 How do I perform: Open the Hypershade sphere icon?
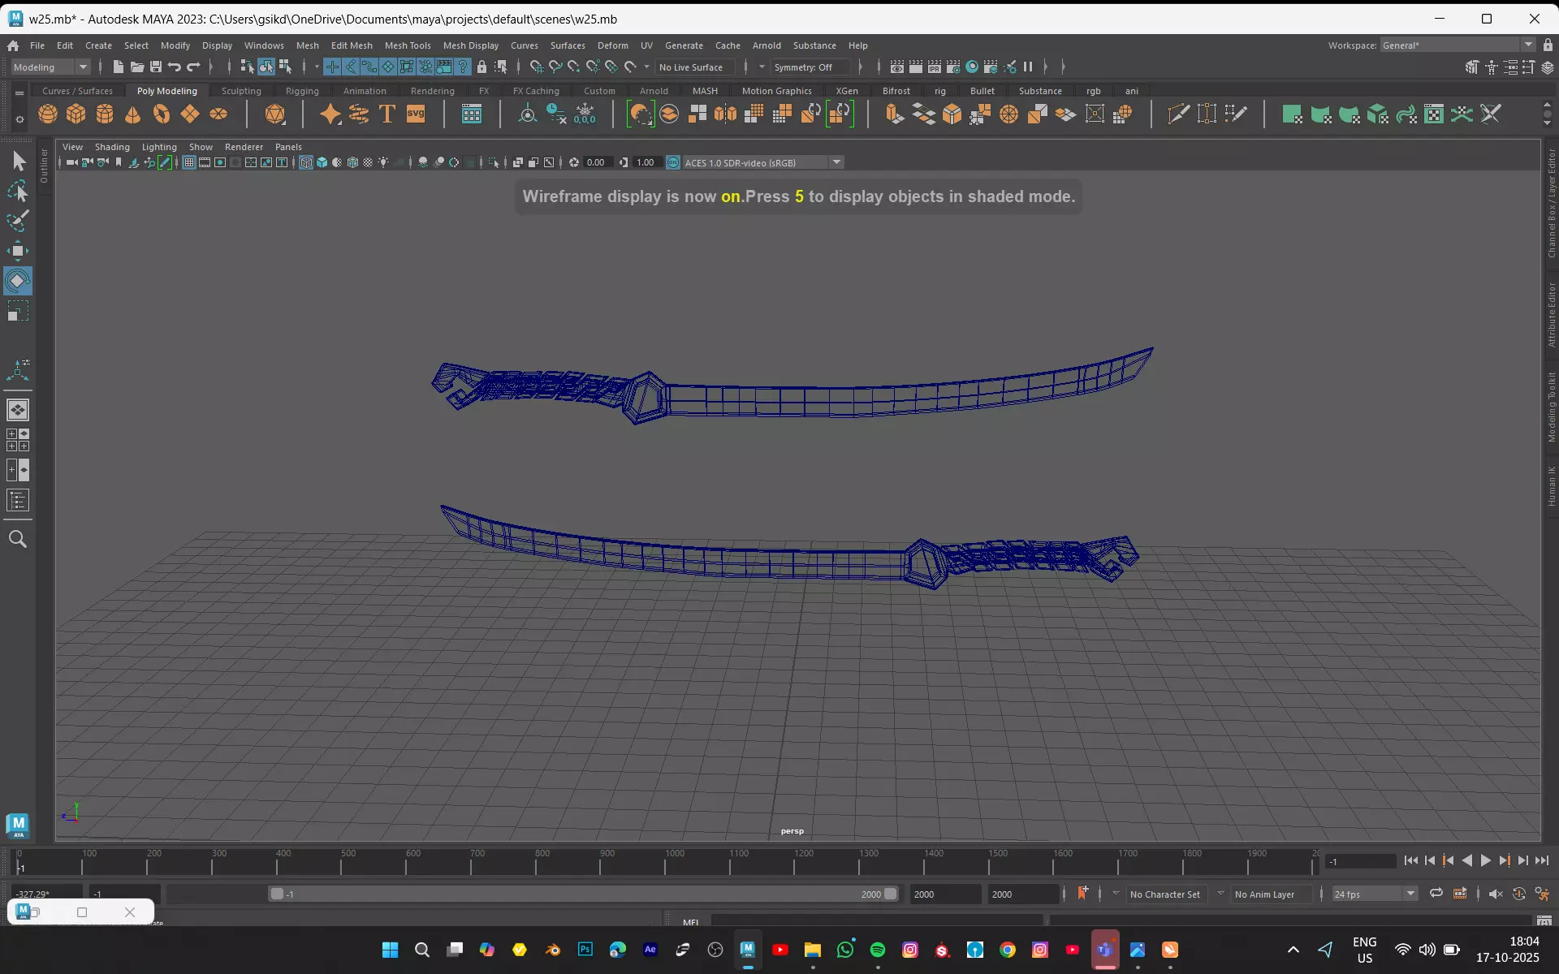coord(972,67)
